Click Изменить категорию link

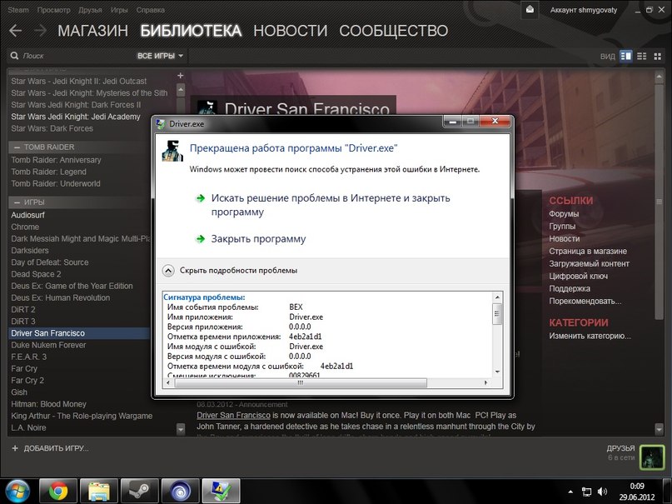tap(590, 336)
